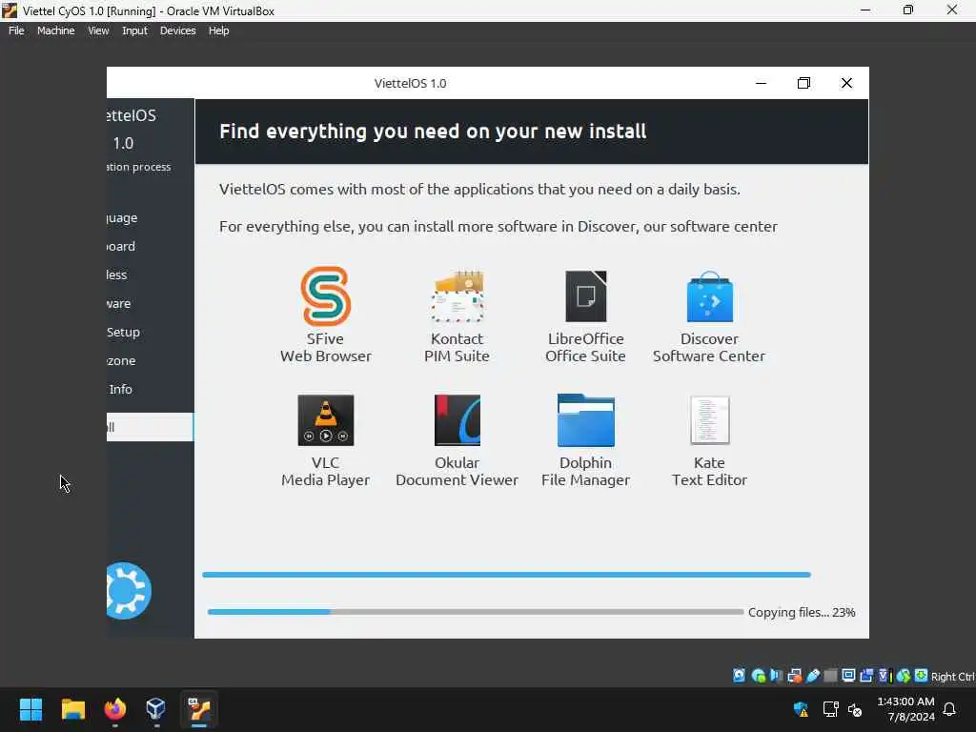Open the Input menu
The height and width of the screenshot is (732, 976).
(135, 30)
